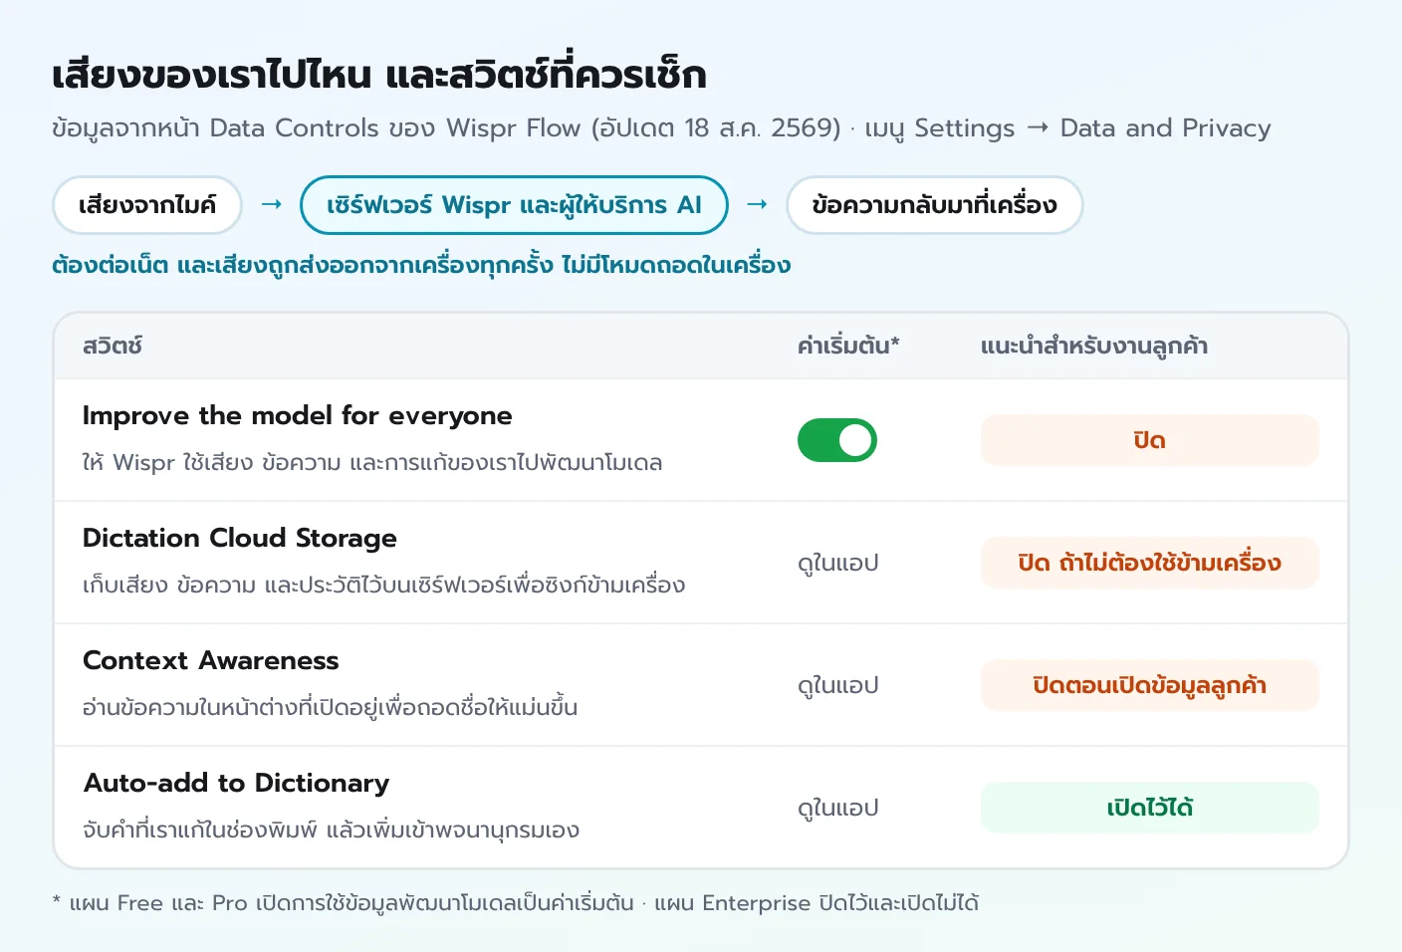Click the description จับคำที่เราแก้ในช่องพิมพ์

(331, 830)
